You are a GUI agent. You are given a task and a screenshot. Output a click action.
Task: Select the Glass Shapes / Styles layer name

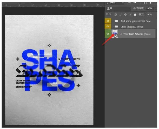[x=132, y=27]
